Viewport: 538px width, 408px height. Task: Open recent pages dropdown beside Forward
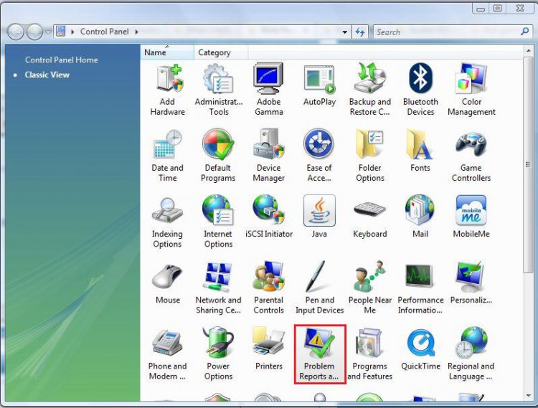48,32
